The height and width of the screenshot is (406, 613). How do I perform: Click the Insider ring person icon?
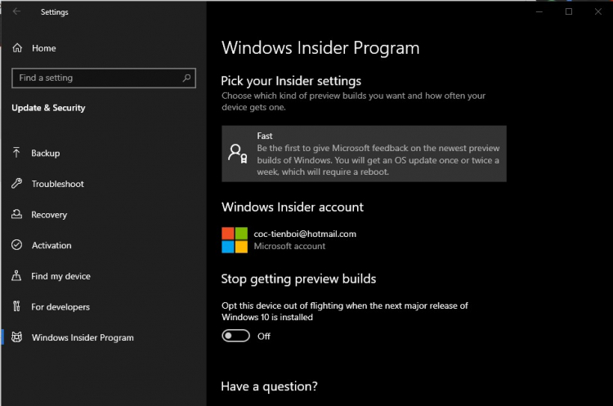pos(238,154)
